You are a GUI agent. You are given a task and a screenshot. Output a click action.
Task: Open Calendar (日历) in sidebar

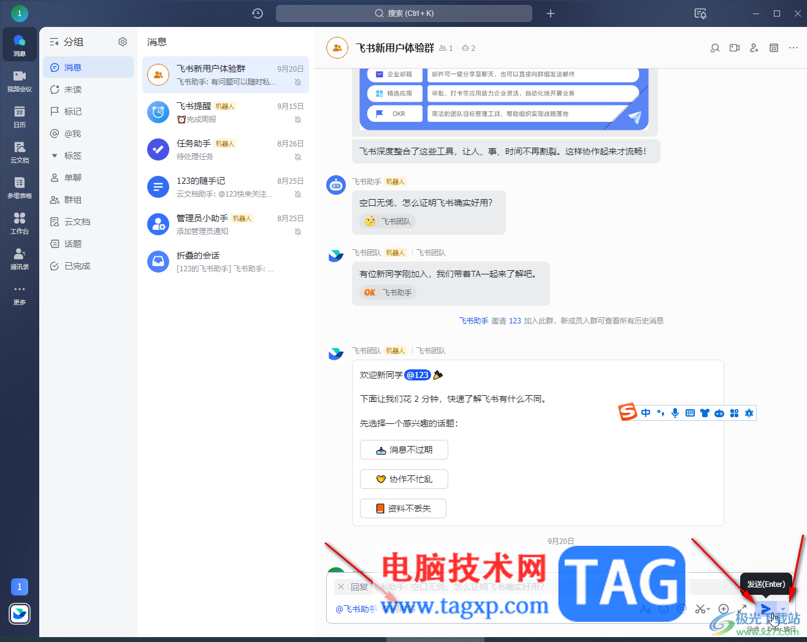(x=20, y=116)
